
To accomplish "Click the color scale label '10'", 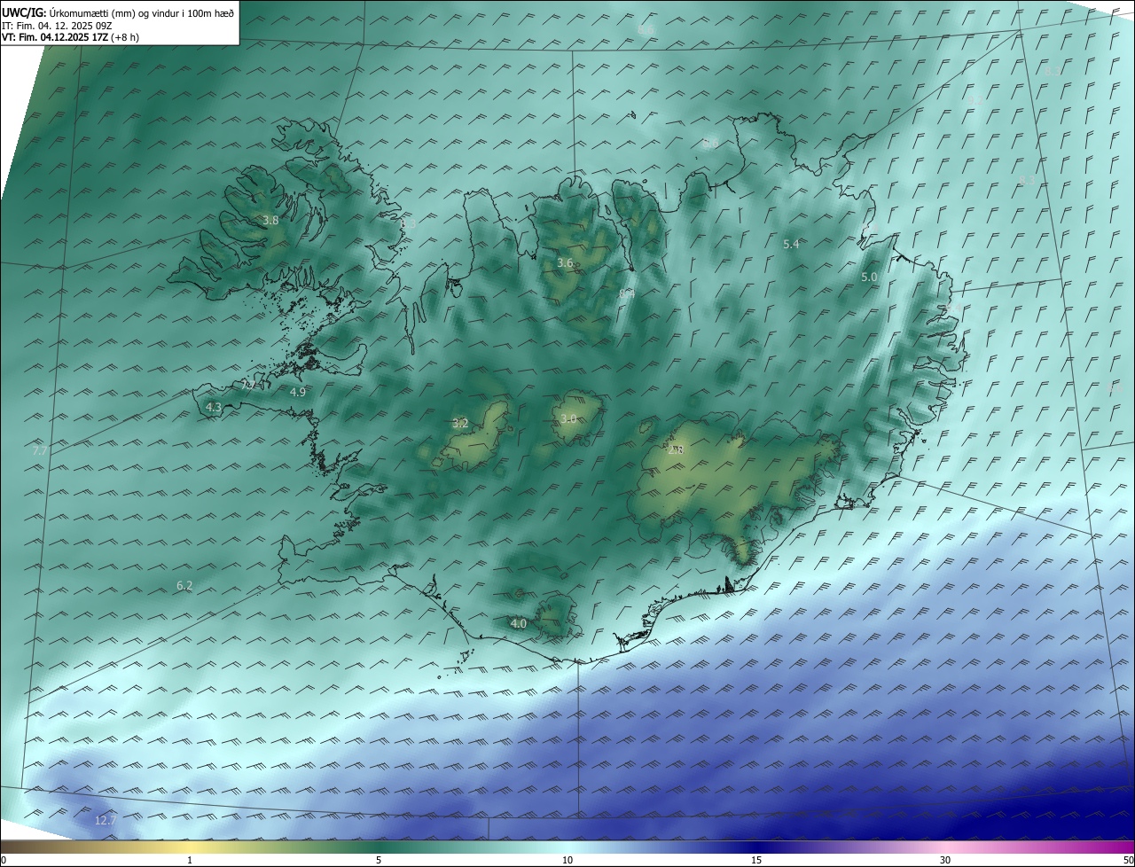I will coord(567,860).
